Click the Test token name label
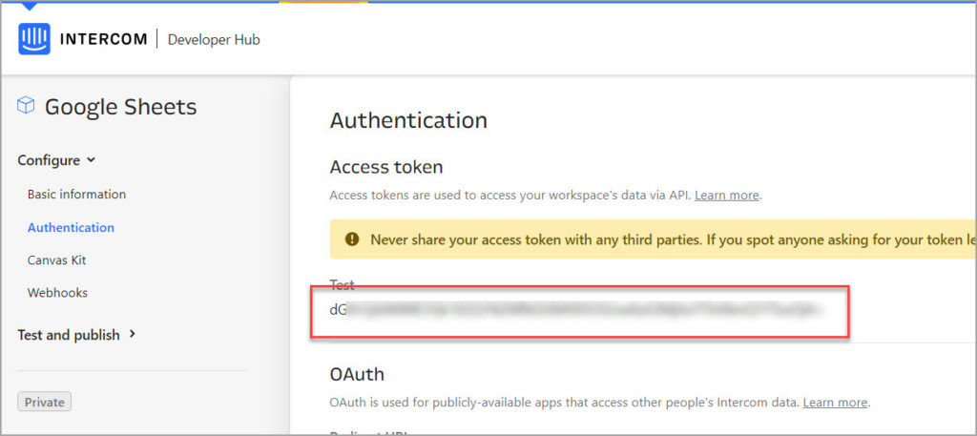The image size is (977, 436). 342,284
